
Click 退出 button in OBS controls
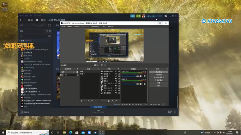159,85
